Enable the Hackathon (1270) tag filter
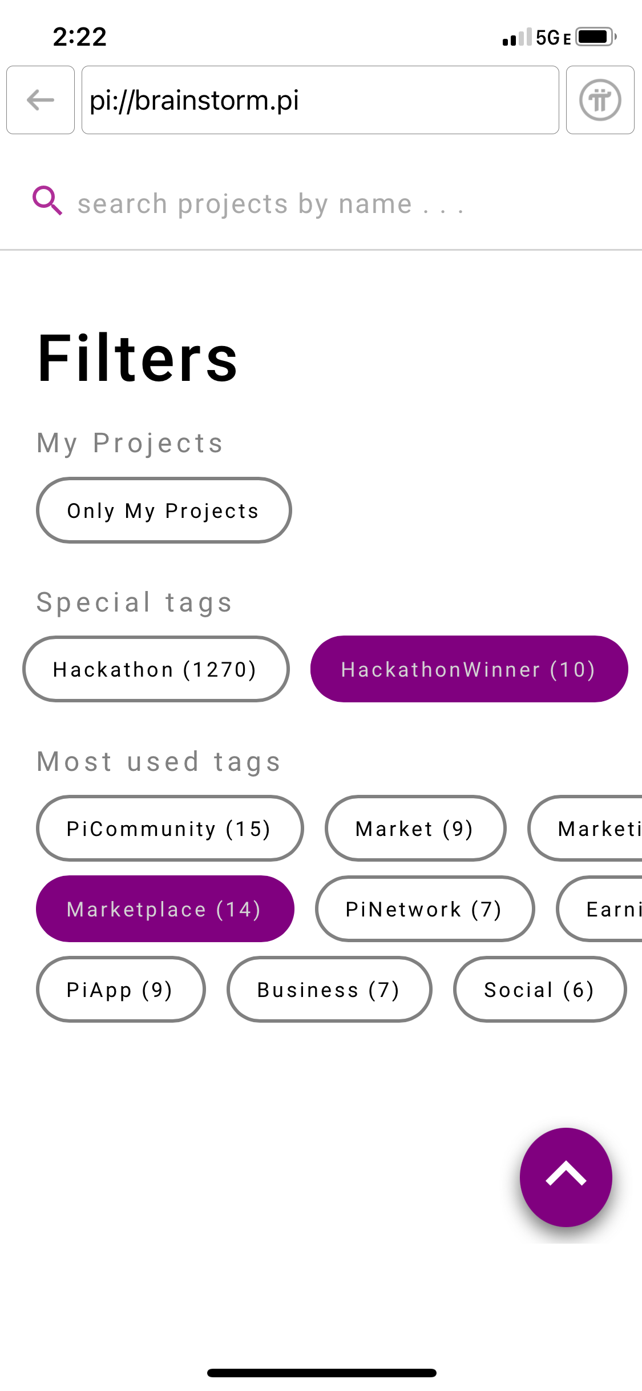Image resolution: width=642 pixels, height=1391 pixels. tap(156, 669)
